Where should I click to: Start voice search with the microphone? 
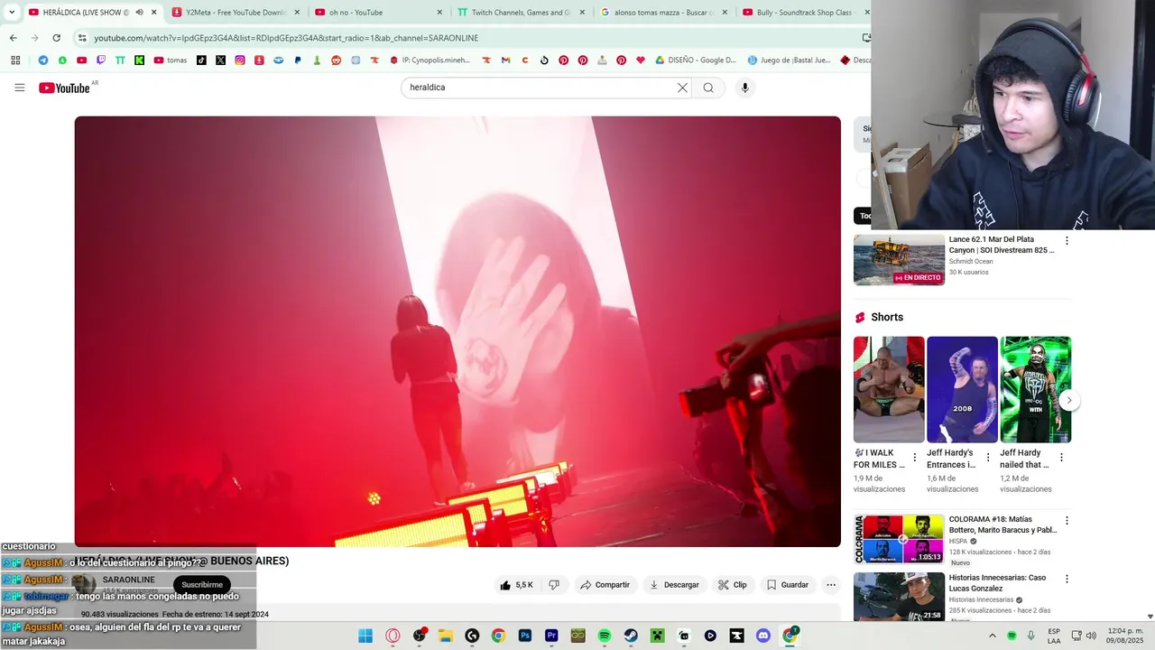744,88
